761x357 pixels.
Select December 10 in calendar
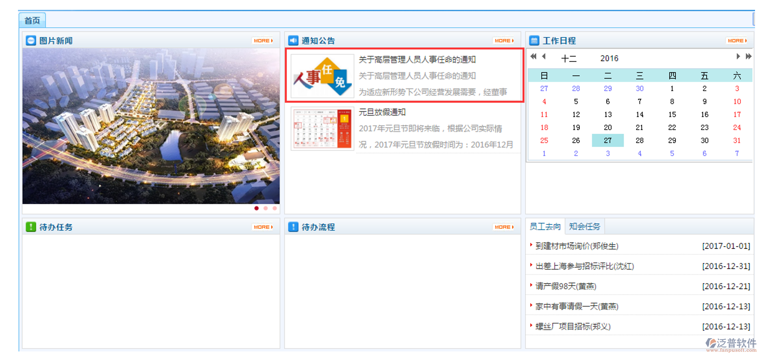737,102
